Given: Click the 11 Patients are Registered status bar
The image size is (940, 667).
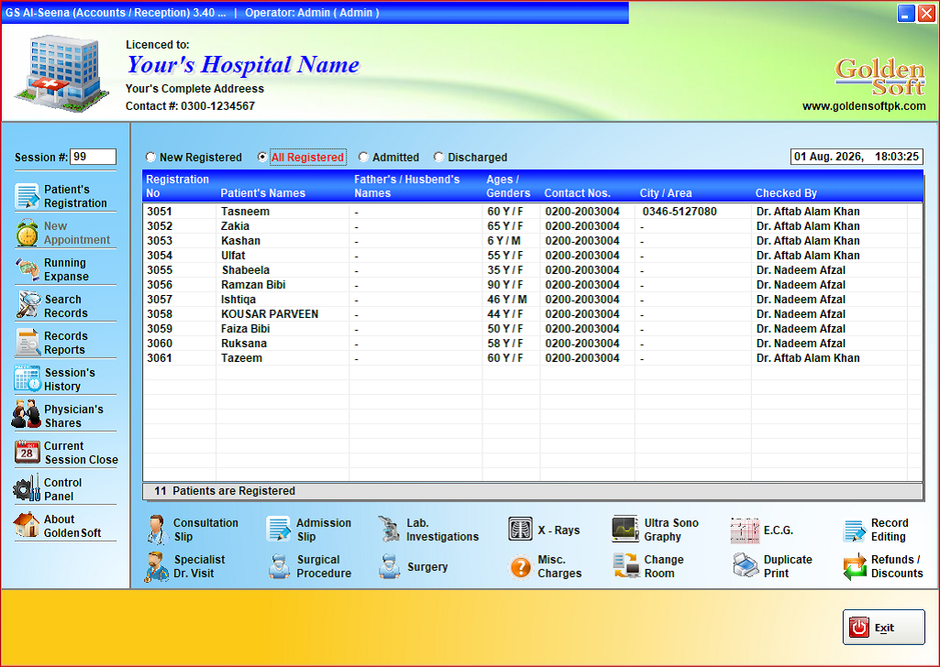Looking at the screenshot, I should 532,491.
